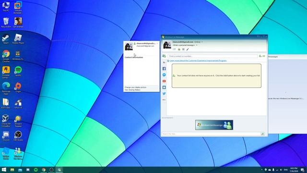Open the blue Messenger chat bubble icon
Screen dimensions: 307x173
pyautogui.click(x=164, y=75)
